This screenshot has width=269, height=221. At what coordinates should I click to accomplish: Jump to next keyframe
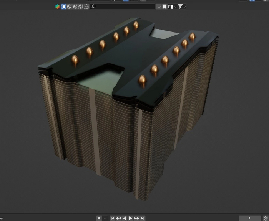click(x=137, y=218)
